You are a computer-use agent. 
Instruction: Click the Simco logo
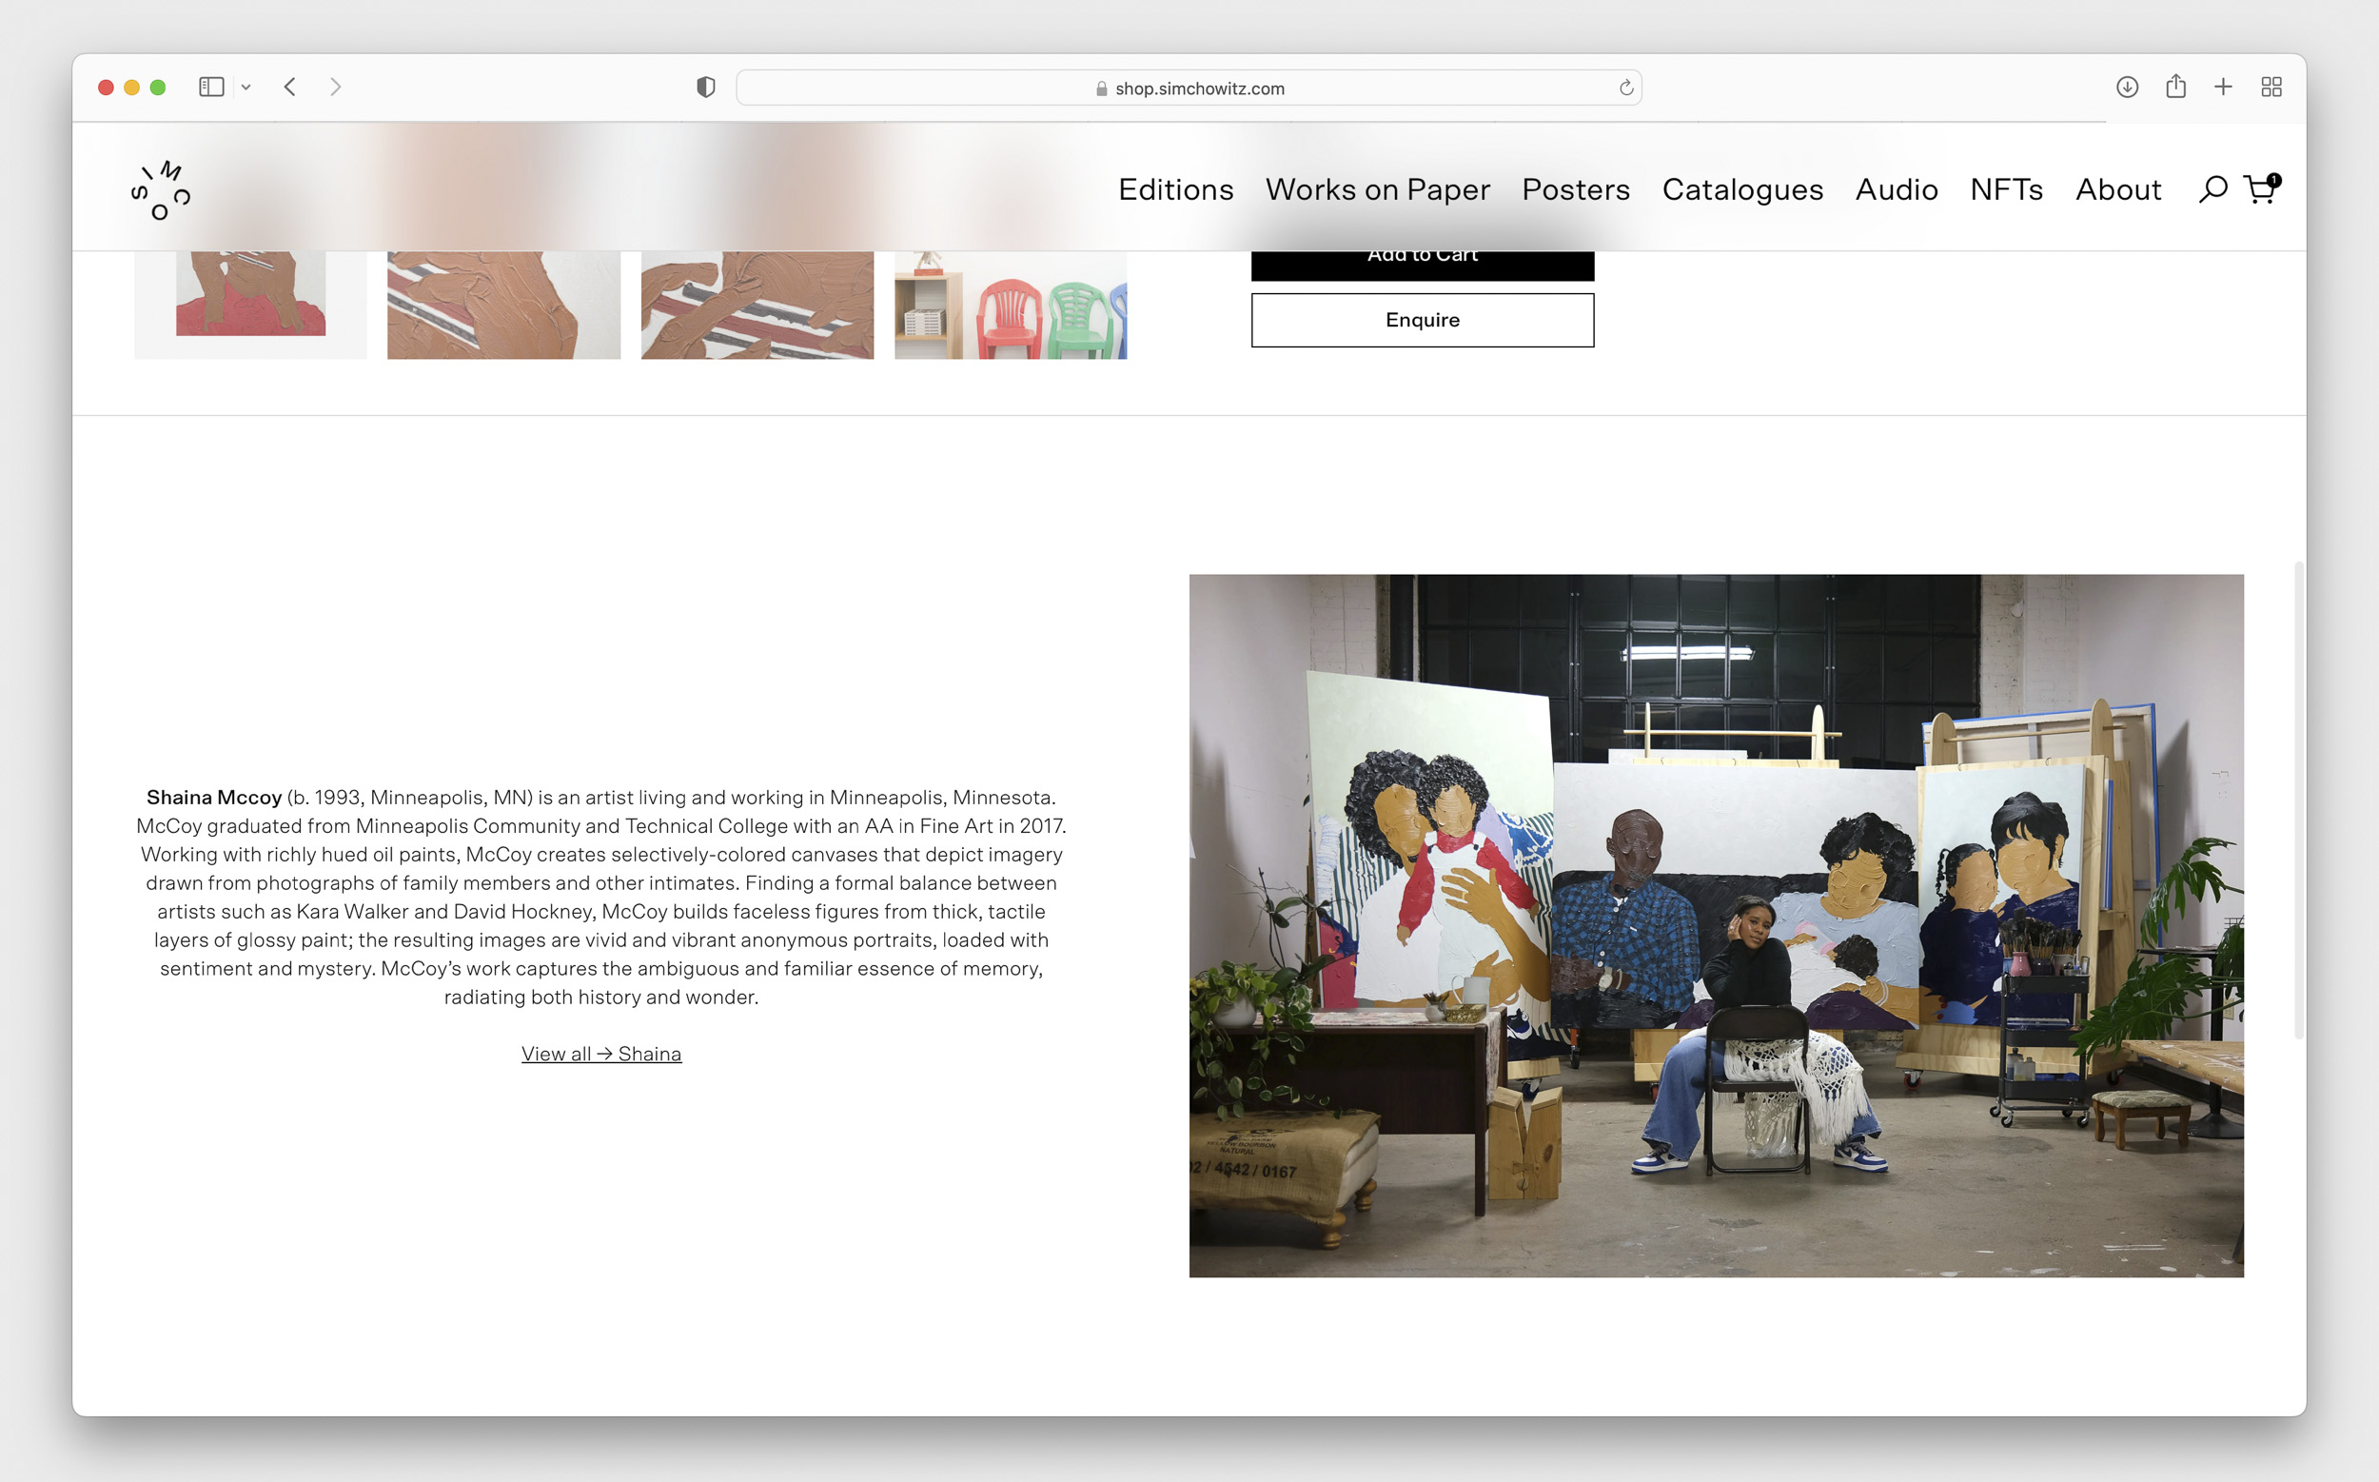click(x=160, y=190)
